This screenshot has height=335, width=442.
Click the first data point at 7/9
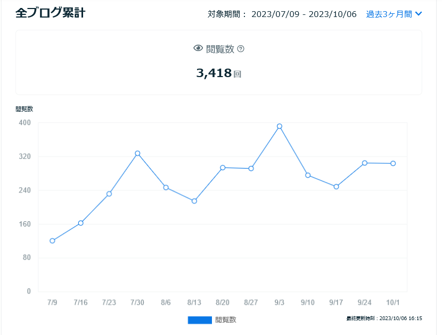coord(52,241)
